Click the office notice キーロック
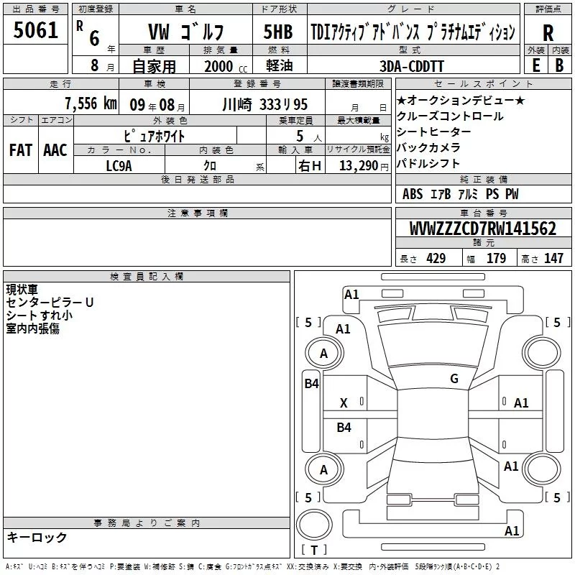Image resolution: width=575 pixels, height=575 pixels. (x=37, y=537)
